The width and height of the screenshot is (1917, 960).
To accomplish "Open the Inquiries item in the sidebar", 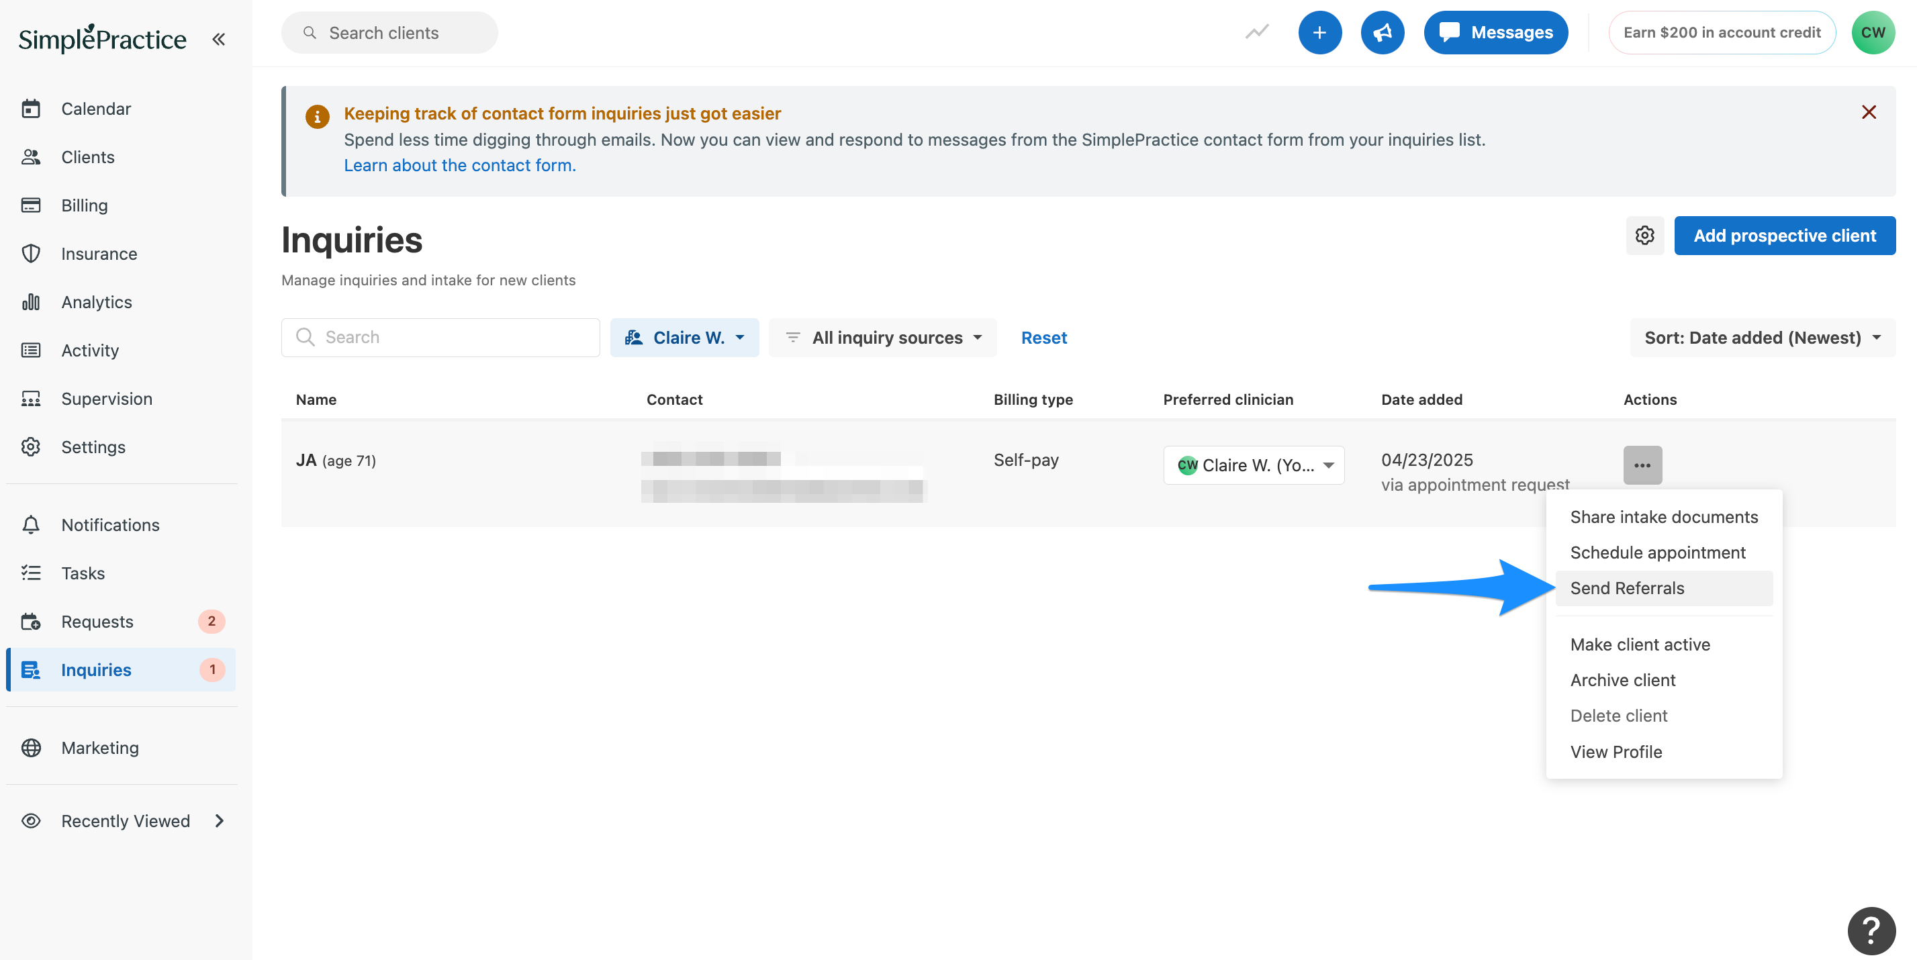I will click(122, 670).
